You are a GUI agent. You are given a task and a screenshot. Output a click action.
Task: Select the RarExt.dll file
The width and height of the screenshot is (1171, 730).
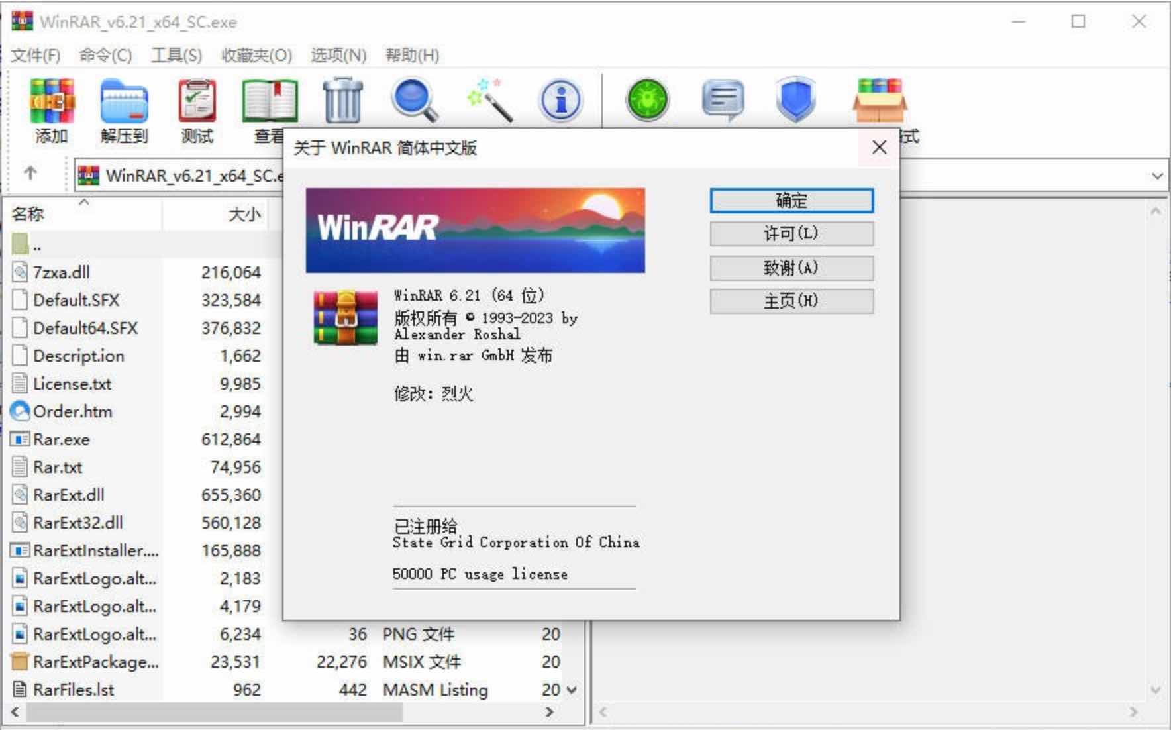point(69,495)
